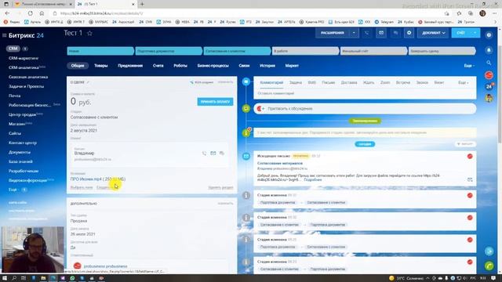Expand Ещё in left sidebar
Image resolution: width=502 pixels, height=282 pixels.
coord(13,190)
